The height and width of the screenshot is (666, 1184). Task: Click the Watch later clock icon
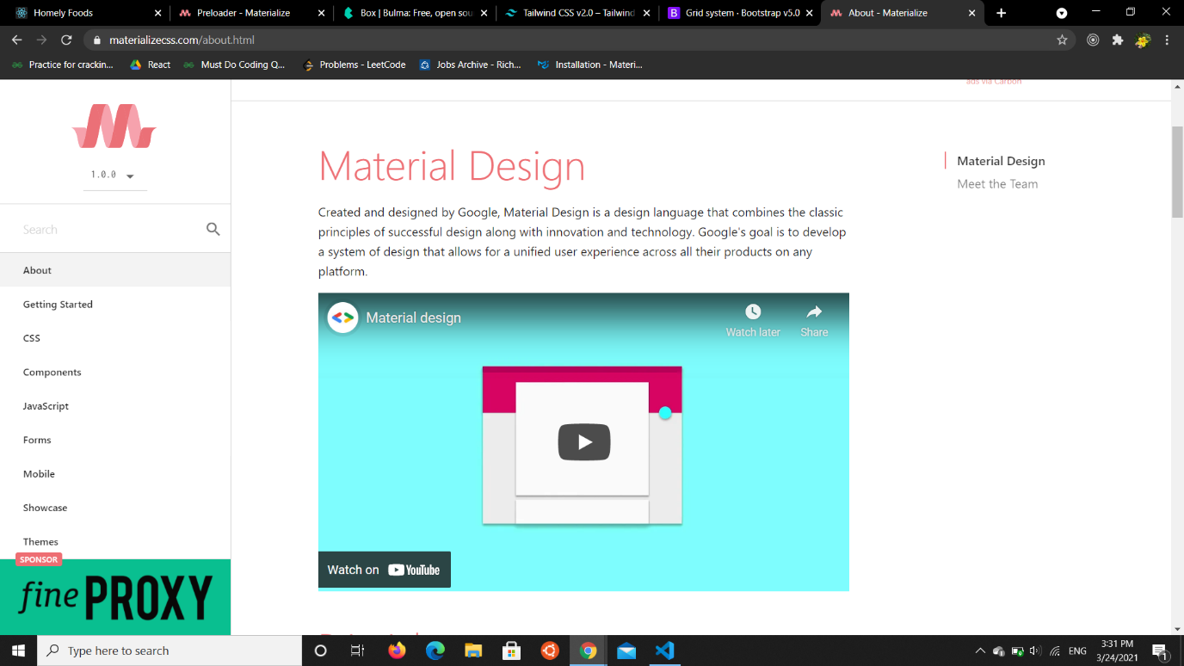752,312
